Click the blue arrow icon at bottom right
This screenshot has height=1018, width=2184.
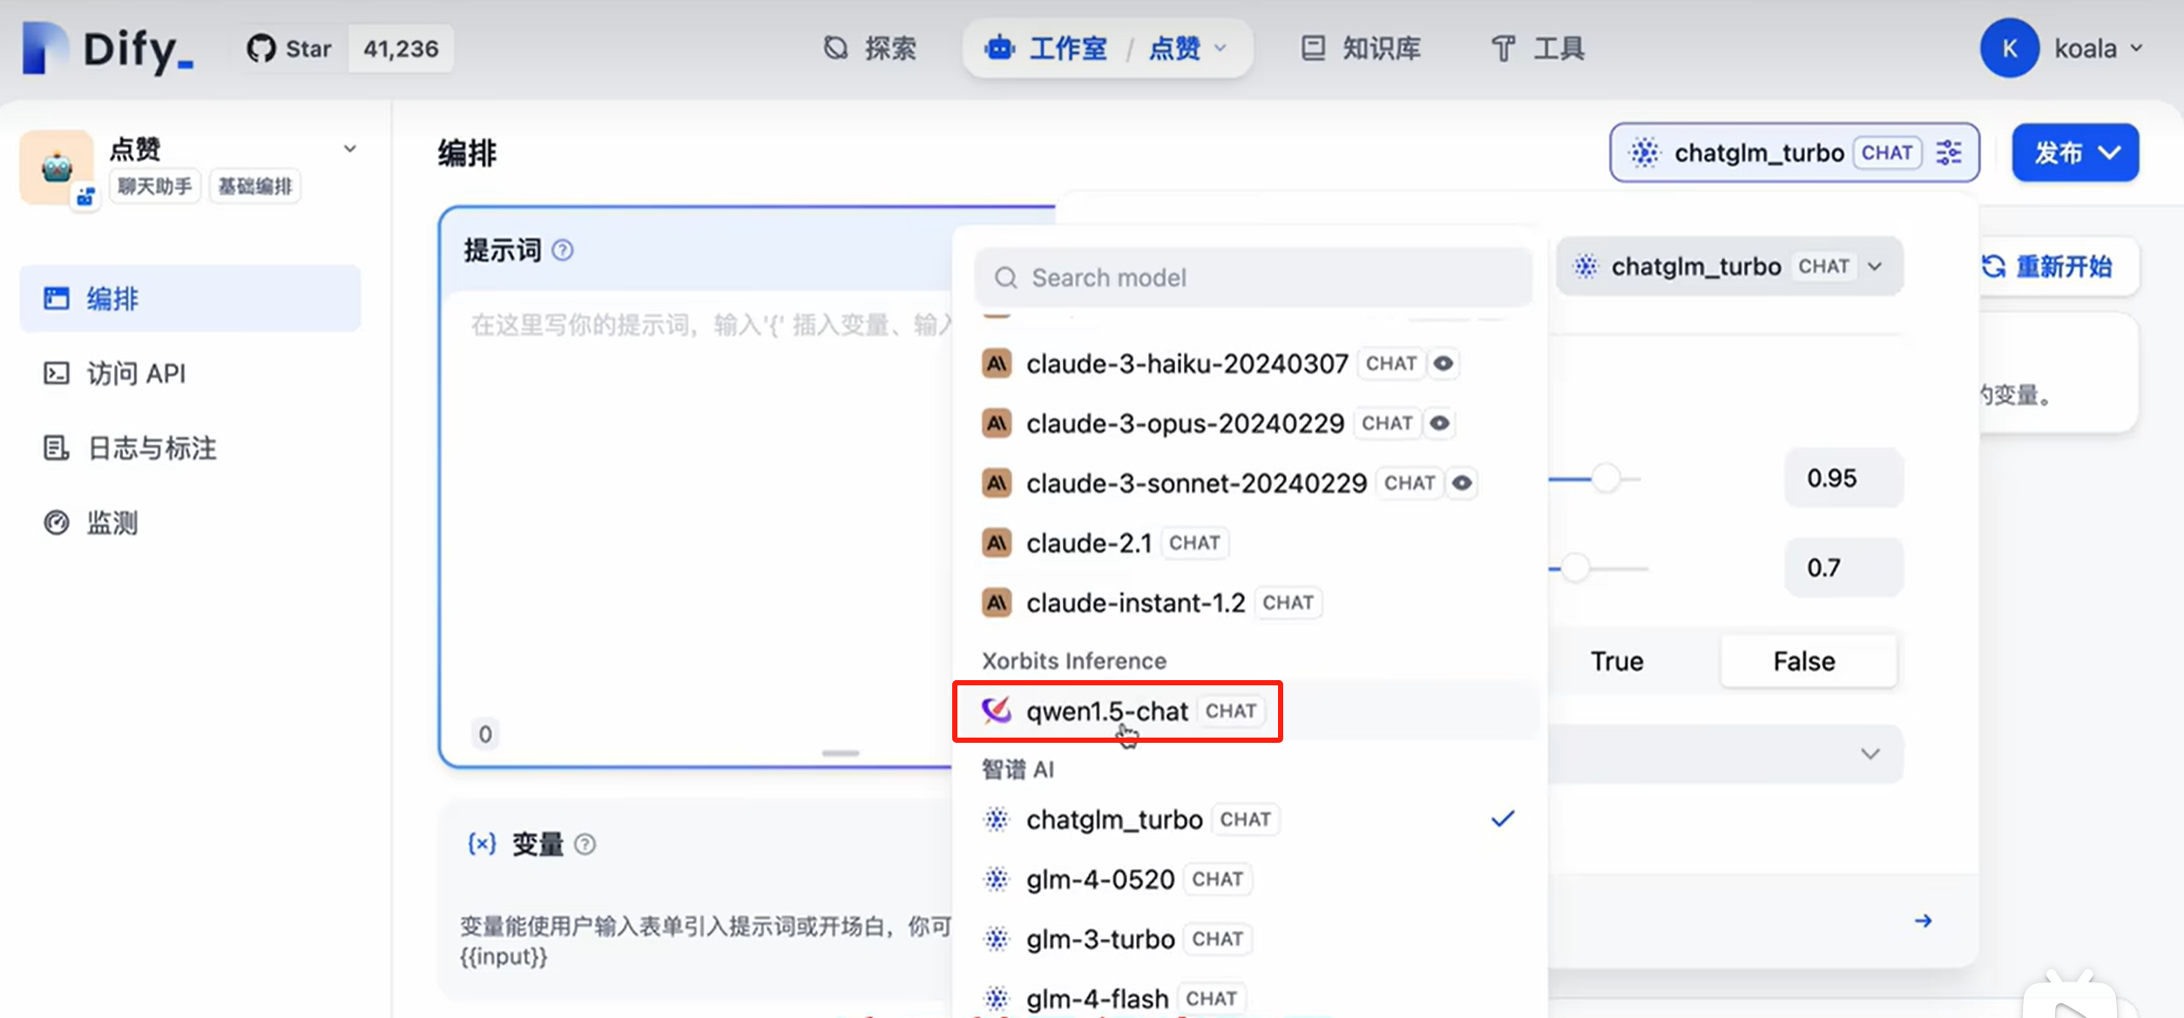tap(1923, 920)
